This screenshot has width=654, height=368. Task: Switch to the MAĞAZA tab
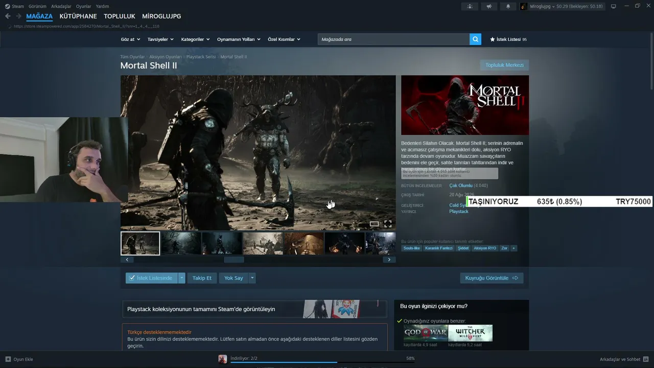(x=39, y=16)
